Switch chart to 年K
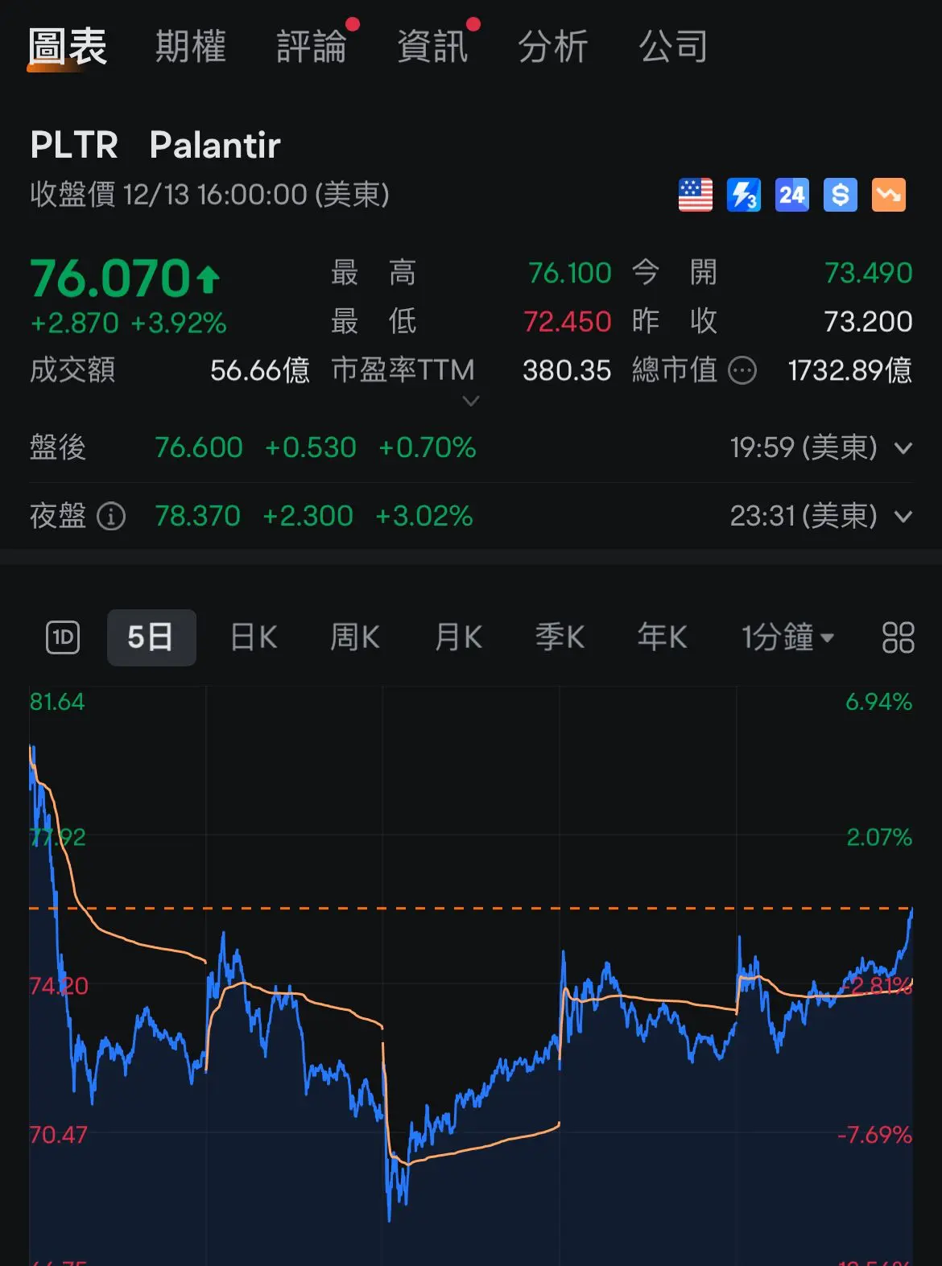 click(662, 637)
